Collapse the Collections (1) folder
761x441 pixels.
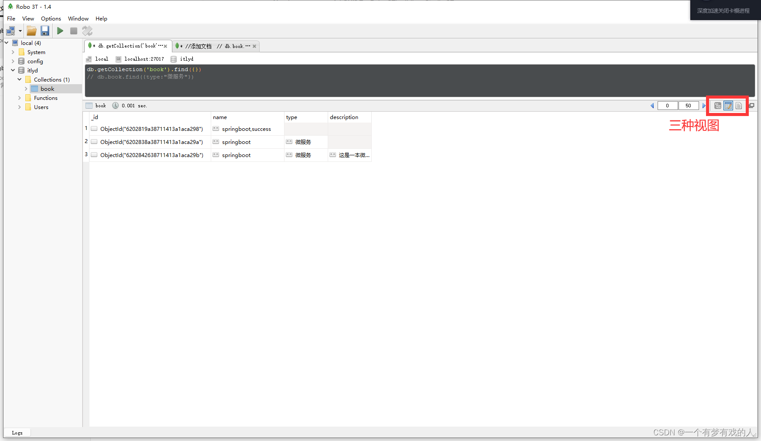pos(20,79)
